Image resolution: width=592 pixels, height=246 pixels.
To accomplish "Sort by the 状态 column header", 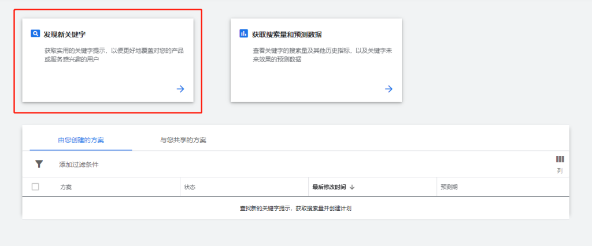I will 190,187.
